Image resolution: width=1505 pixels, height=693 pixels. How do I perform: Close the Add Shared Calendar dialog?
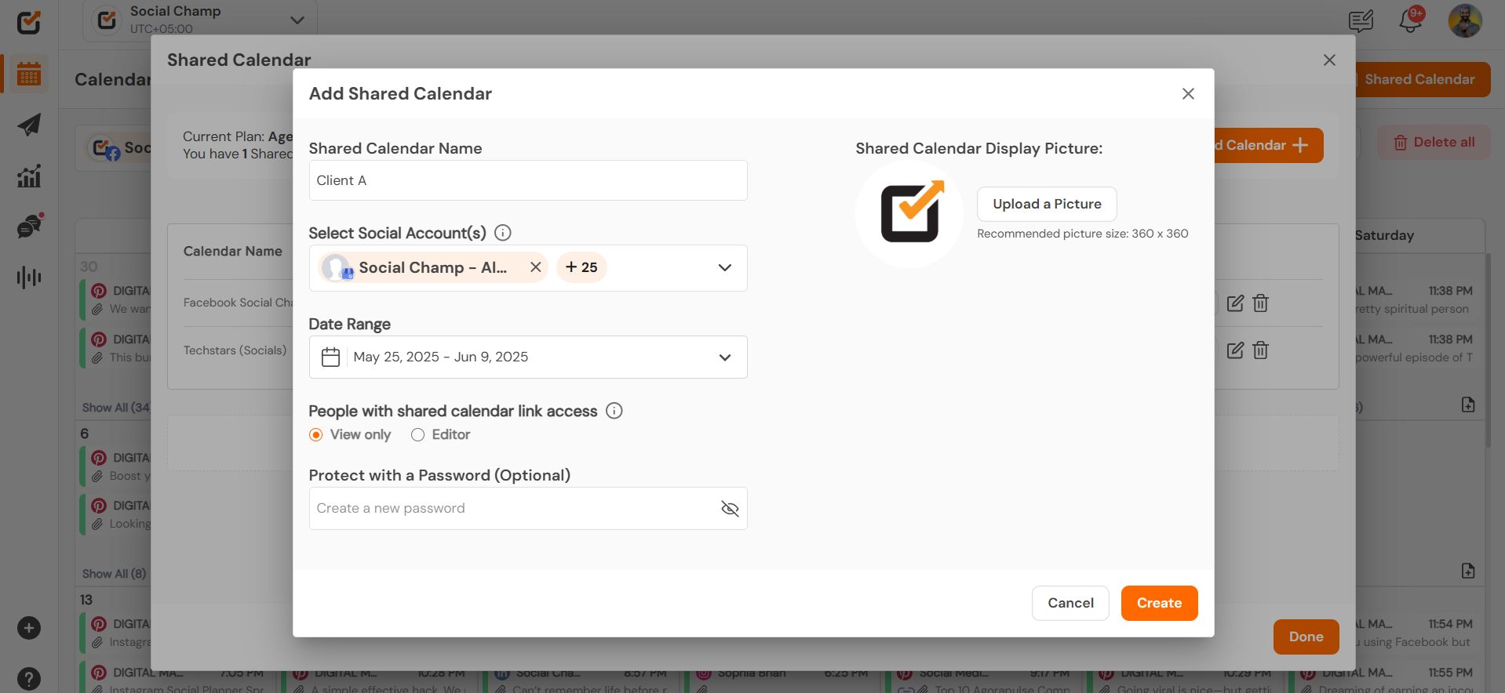[1188, 94]
